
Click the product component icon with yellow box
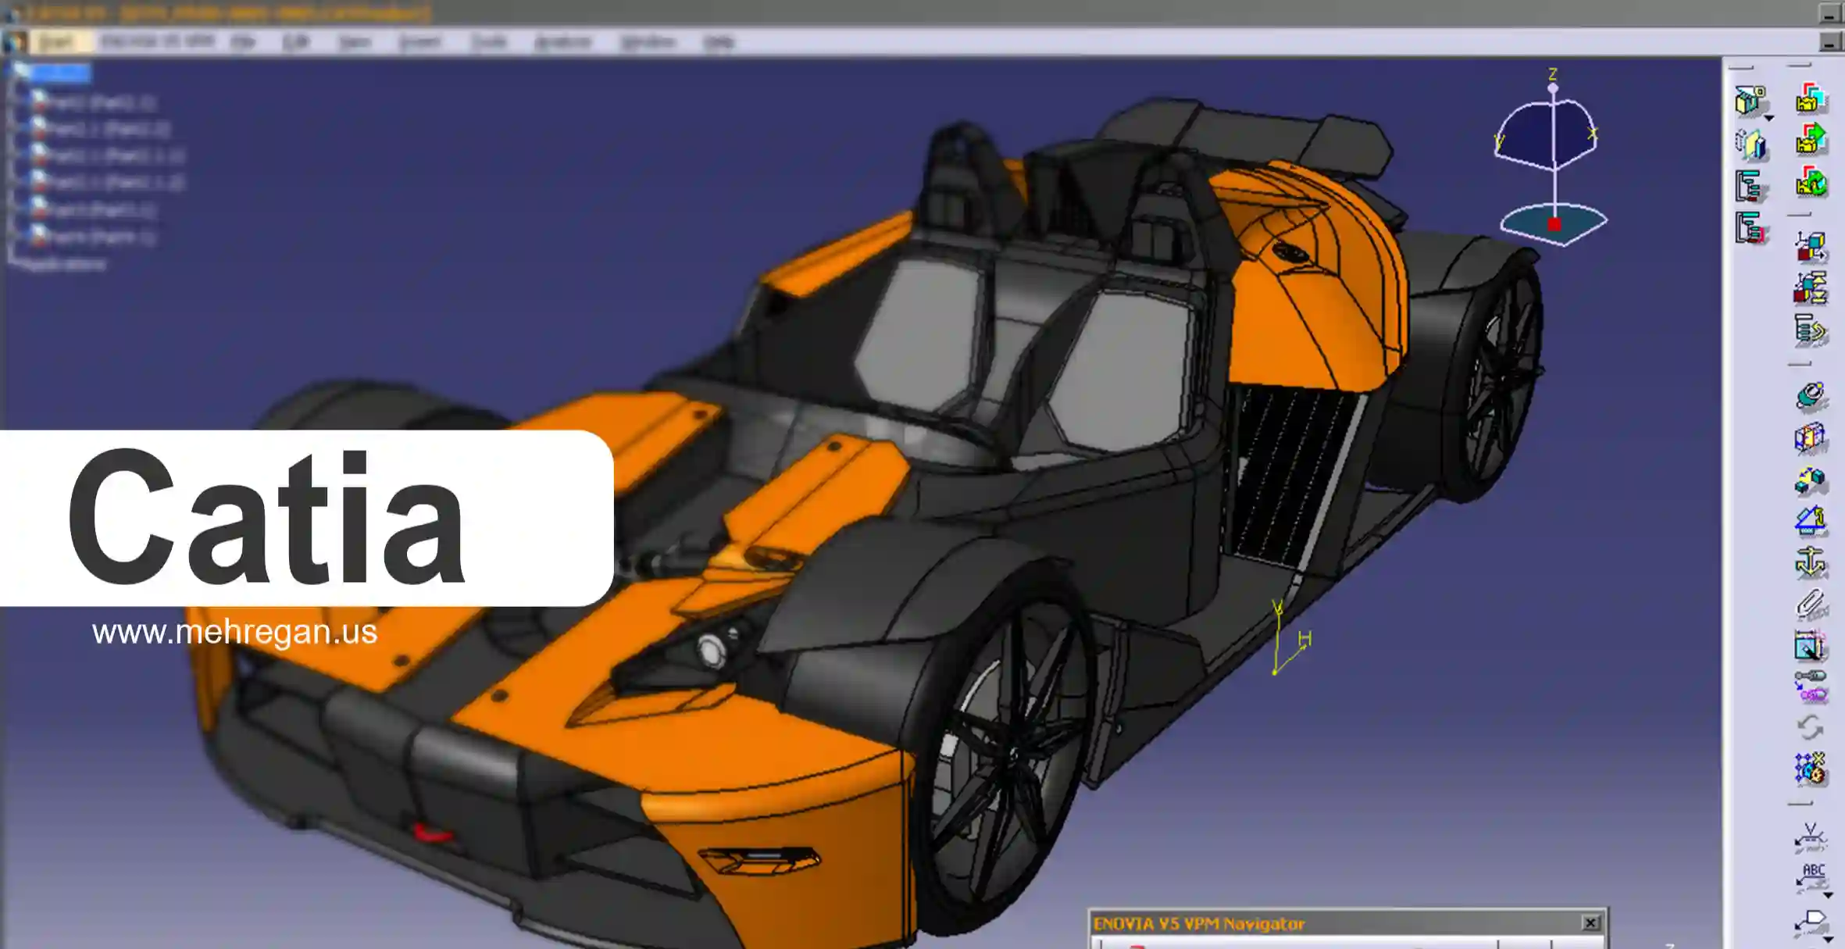pos(1750,101)
